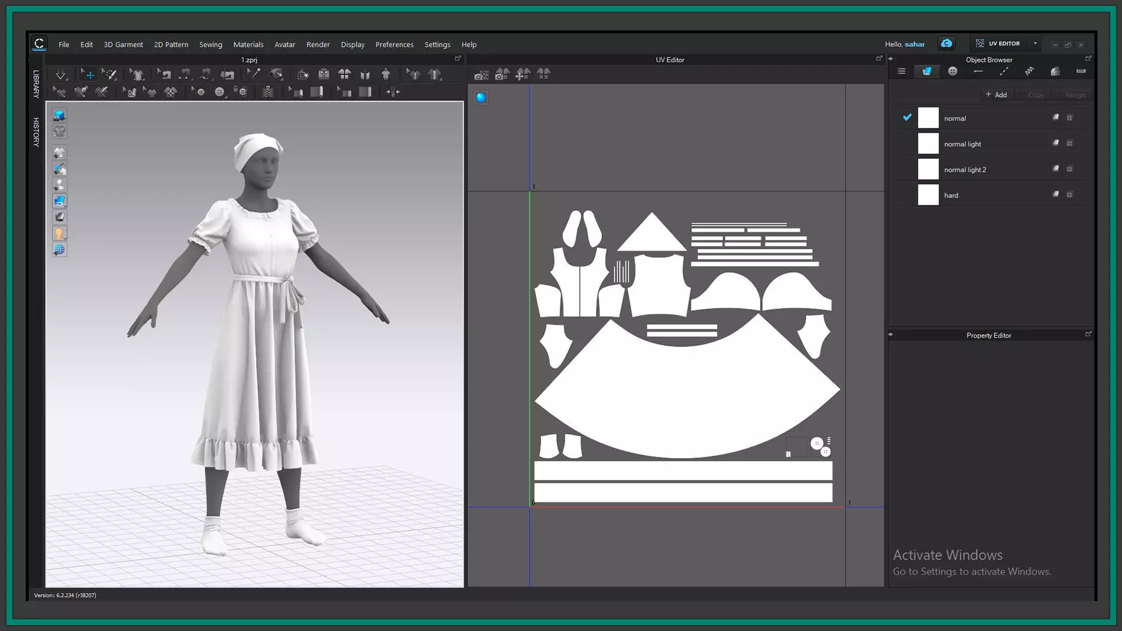Click the move UV patterns arrows icon
Screen dimensions: 1122x631
pos(523,74)
